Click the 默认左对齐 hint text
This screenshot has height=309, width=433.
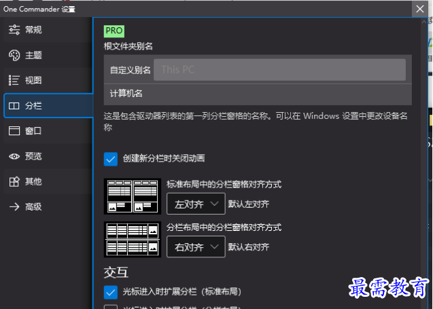(249, 204)
